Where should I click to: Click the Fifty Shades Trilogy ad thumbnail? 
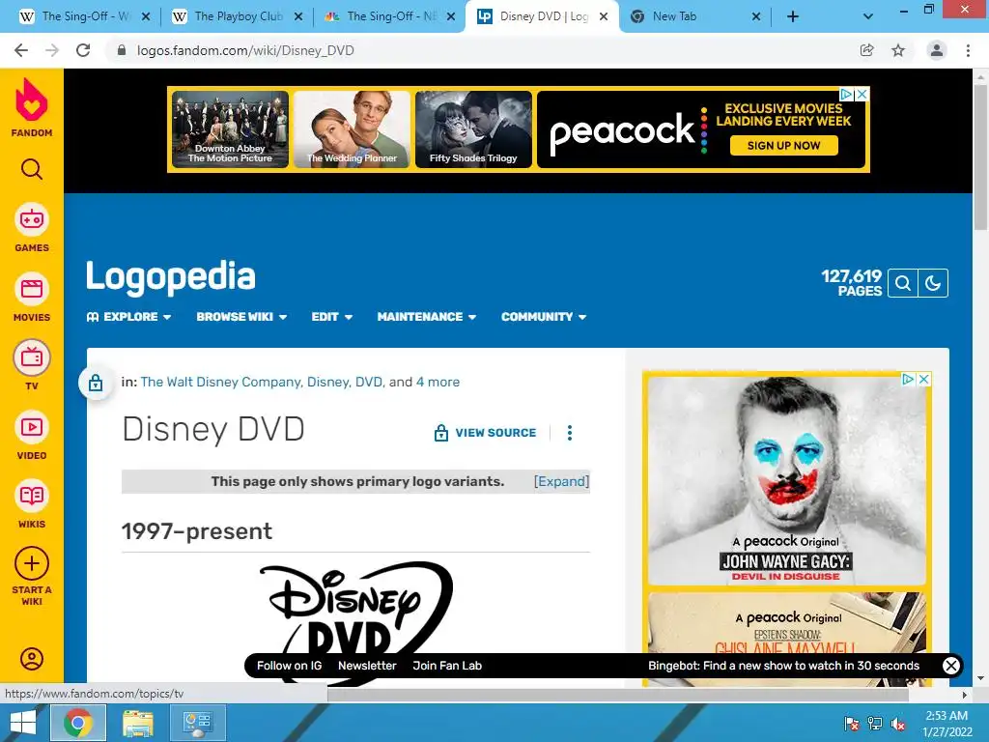click(473, 129)
